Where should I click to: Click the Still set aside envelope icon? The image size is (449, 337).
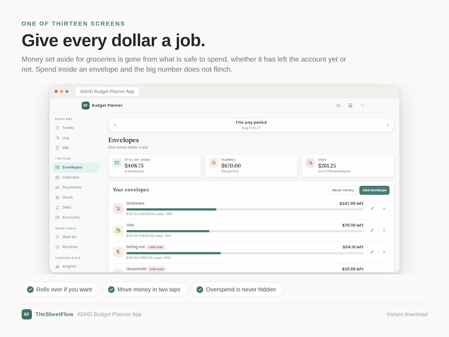tap(117, 163)
